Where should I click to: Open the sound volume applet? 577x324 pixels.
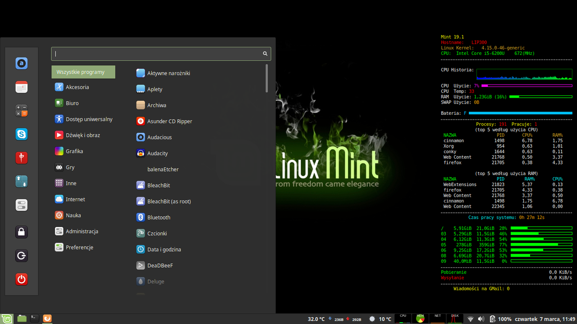click(481, 319)
